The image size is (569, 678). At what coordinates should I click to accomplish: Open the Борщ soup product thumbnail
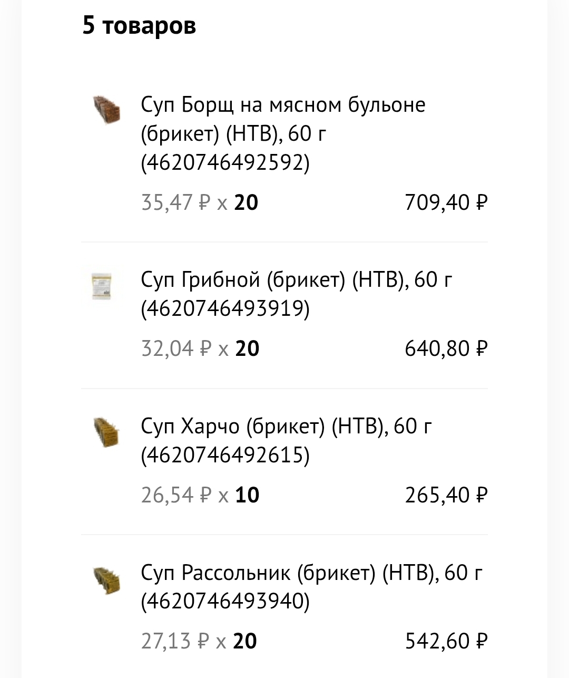pos(106,110)
